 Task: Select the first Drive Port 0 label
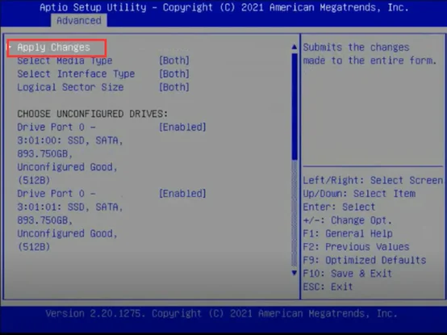(x=56, y=128)
